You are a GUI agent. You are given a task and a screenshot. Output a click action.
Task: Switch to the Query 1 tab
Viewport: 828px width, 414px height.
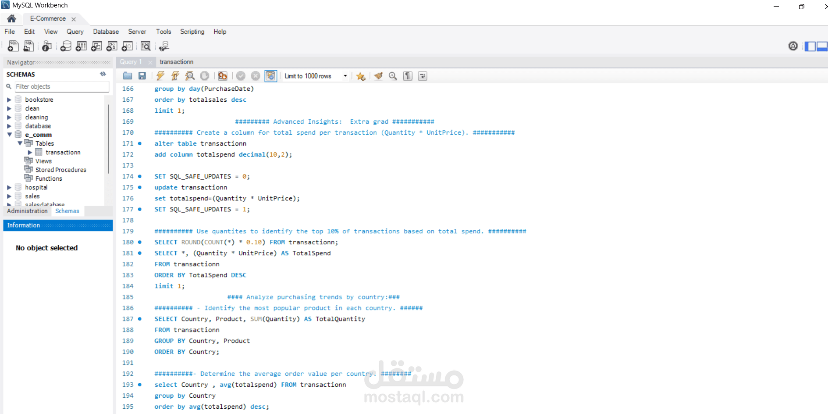point(131,62)
